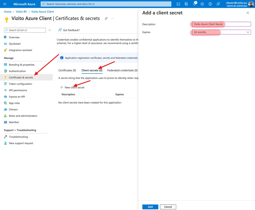Open the feedback icon in the top bar
Screen dimensions: 255x210
pyautogui.click(x=218, y=4)
